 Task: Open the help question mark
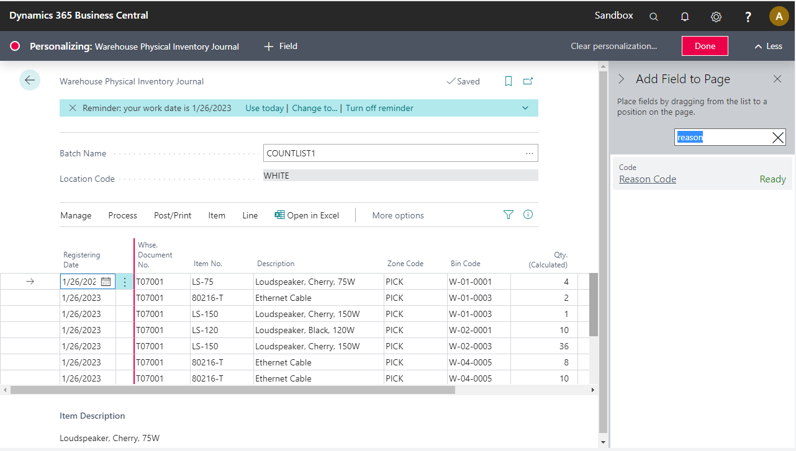748,17
